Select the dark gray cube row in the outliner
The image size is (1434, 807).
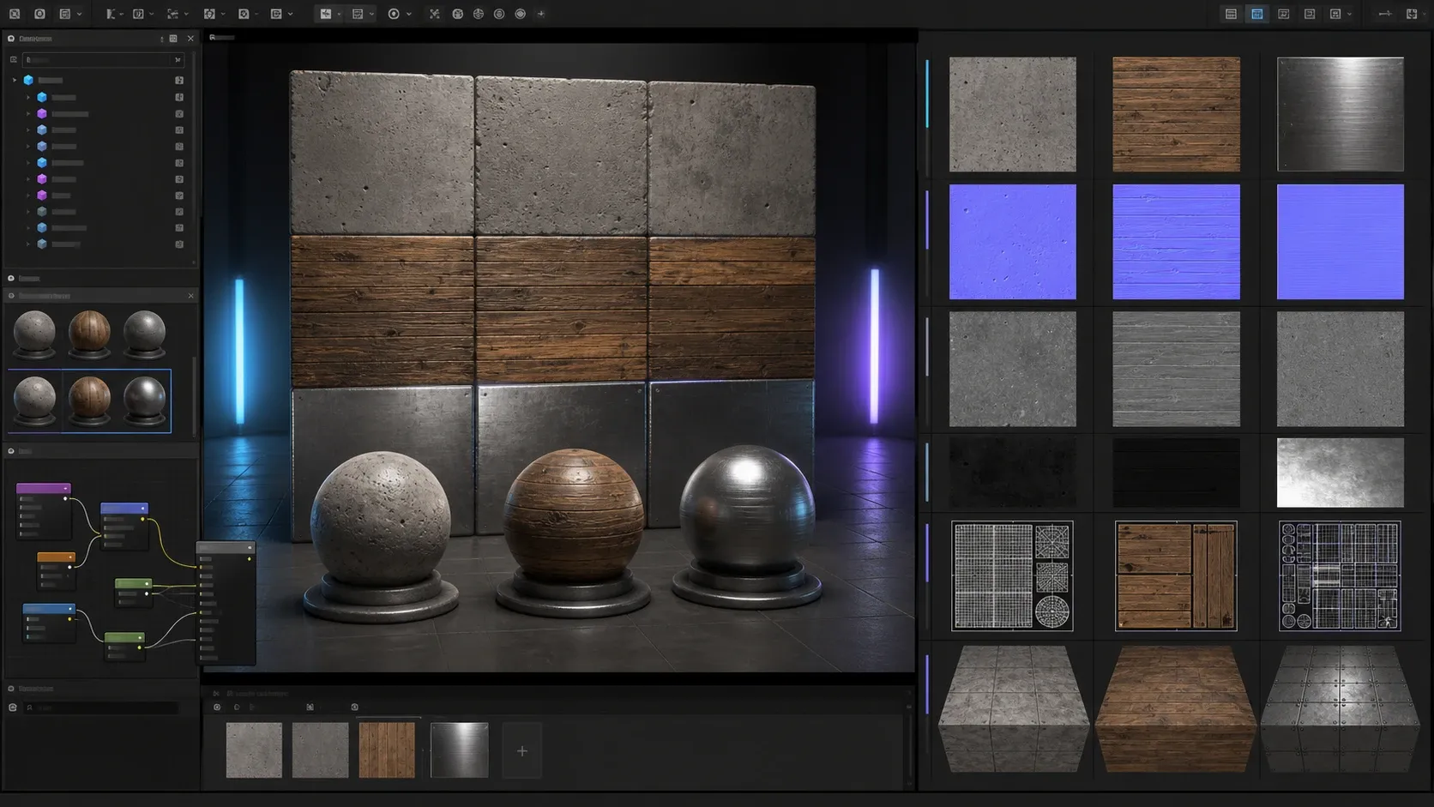[x=103, y=212]
